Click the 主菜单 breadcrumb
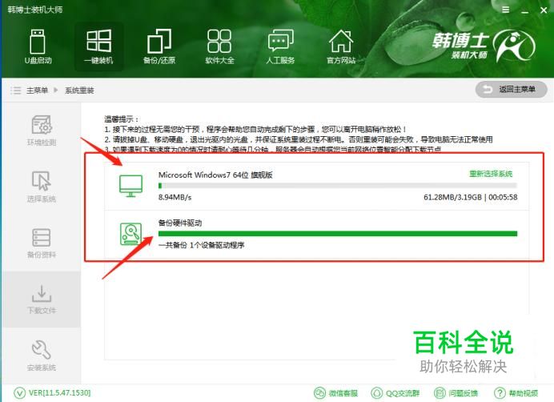The height and width of the screenshot is (402, 554). pyautogui.click(x=37, y=90)
